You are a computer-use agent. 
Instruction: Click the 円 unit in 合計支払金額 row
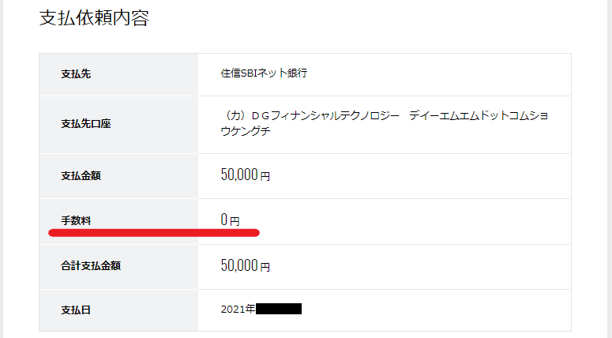(265, 267)
